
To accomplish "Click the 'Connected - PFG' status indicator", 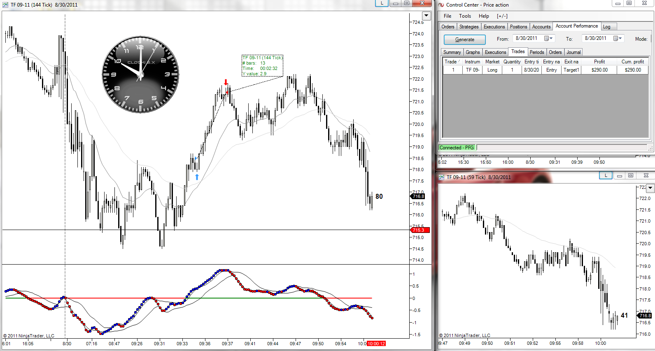I will click(x=457, y=148).
